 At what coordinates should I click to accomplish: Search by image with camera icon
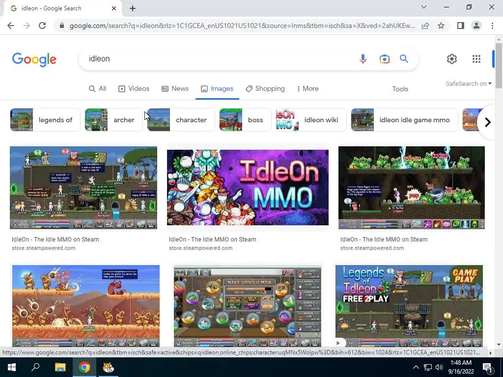pos(384,59)
